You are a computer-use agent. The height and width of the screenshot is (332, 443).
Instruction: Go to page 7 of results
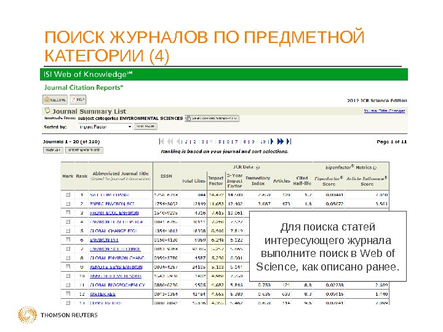point(236,142)
